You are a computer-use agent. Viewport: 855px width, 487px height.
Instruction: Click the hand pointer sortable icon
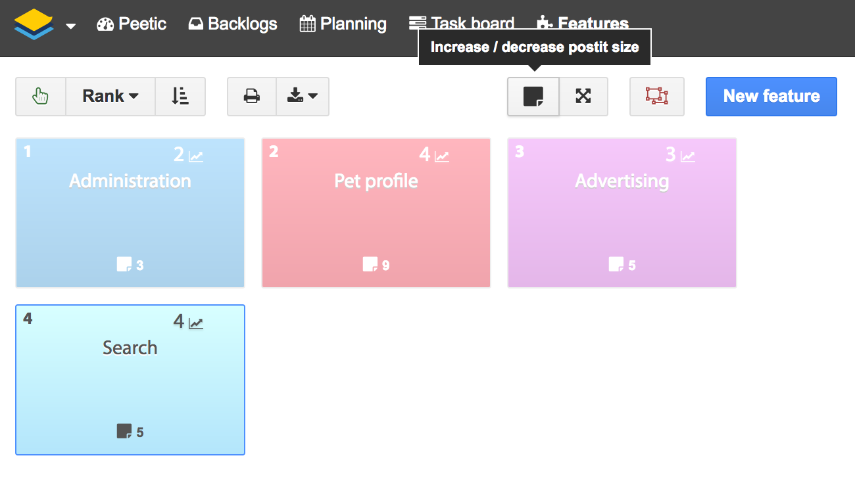click(x=41, y=97)
